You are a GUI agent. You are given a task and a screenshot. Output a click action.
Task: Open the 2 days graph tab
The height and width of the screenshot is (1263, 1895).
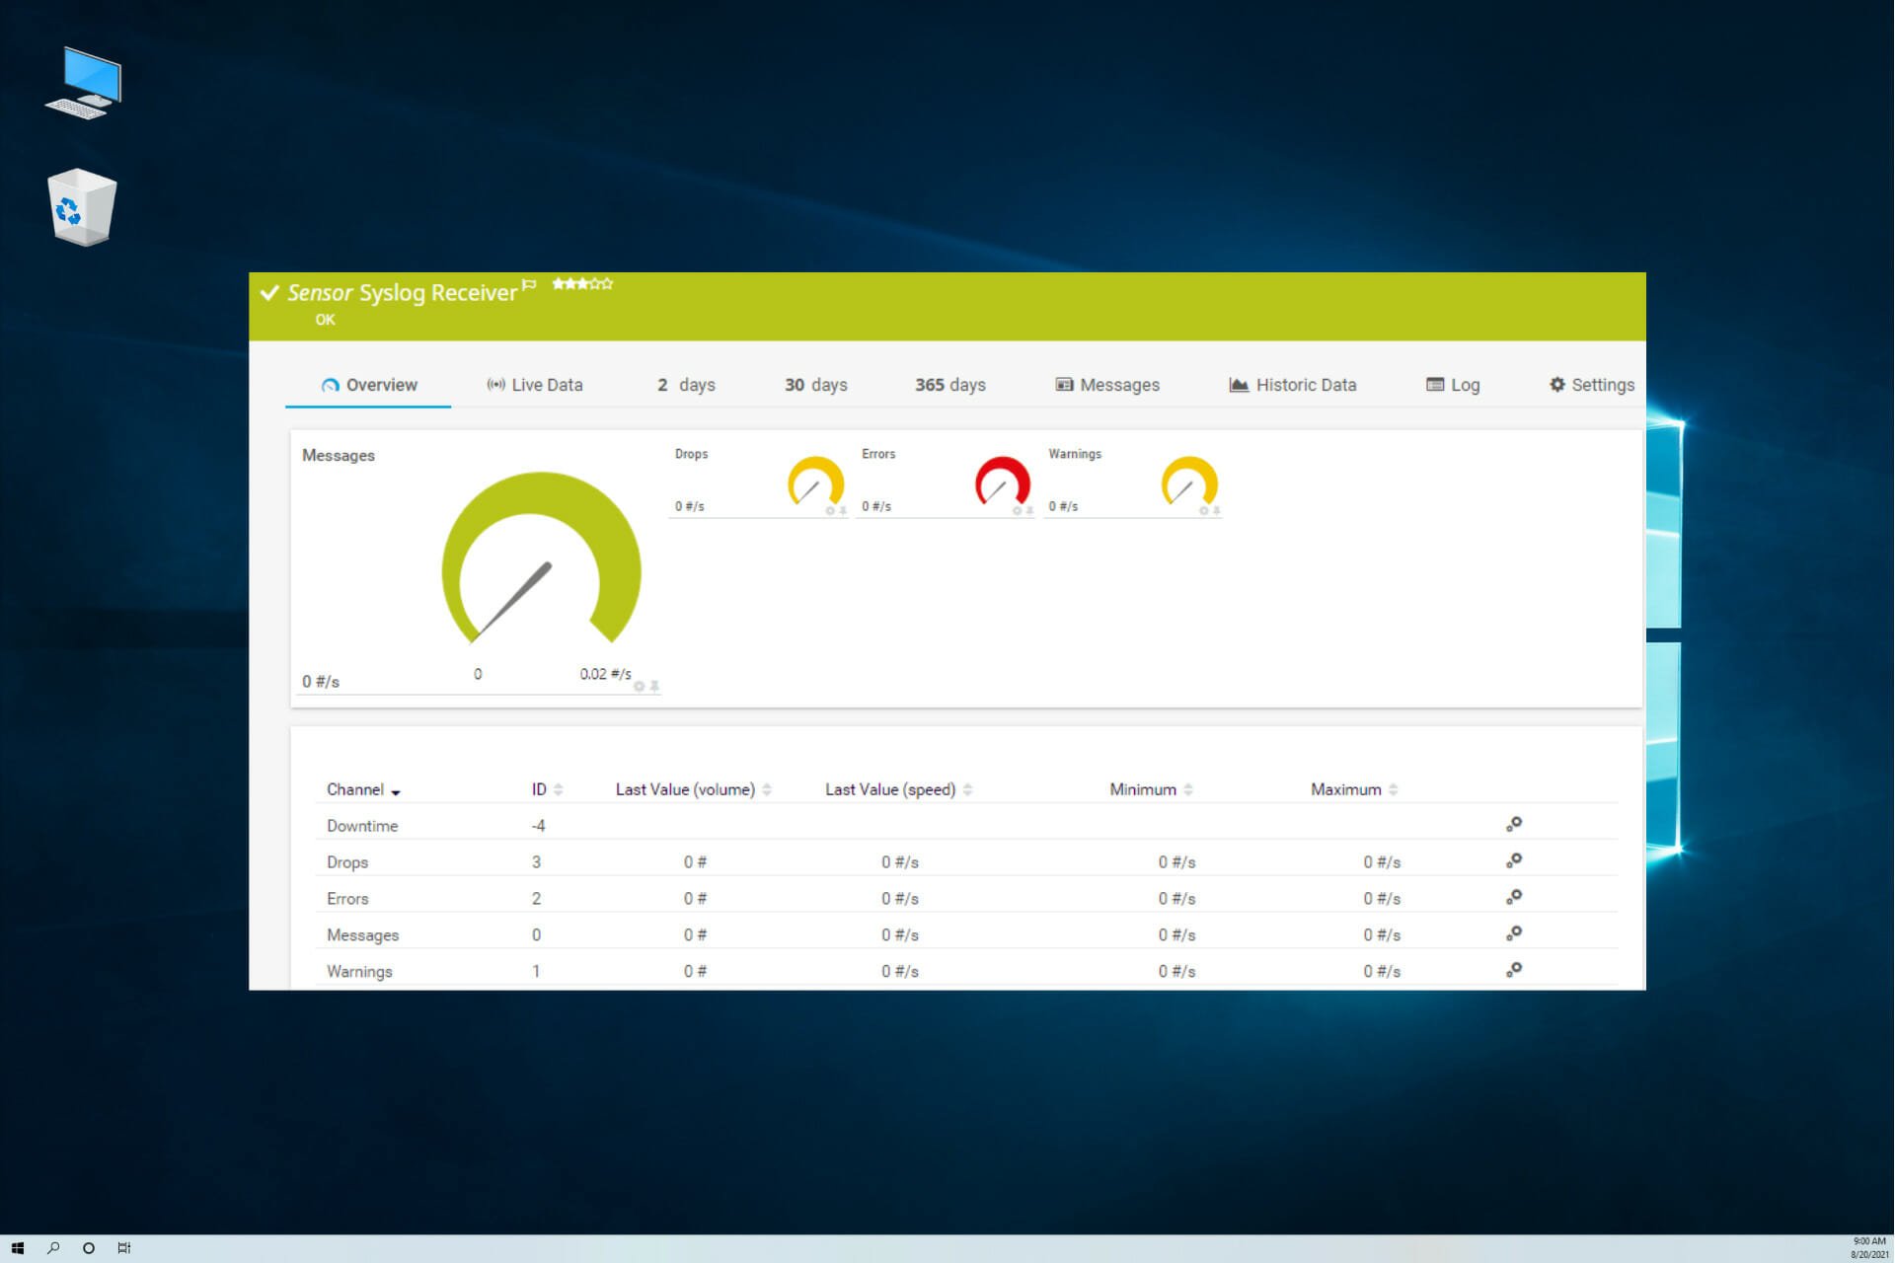point(686,385)
